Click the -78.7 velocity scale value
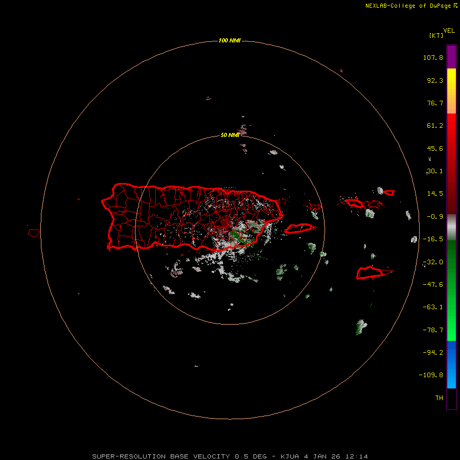Screen dimensions: 460x460 click(433, 330)
